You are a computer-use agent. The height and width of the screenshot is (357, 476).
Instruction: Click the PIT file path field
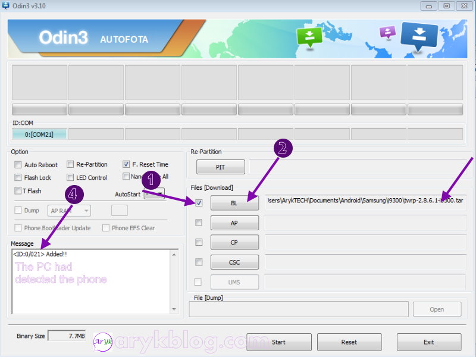point(358,167)
